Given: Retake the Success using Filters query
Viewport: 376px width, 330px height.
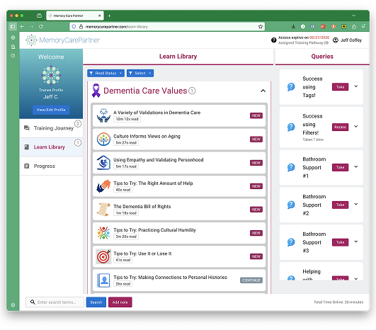Looking at the screenshot, I should [340, 127].
